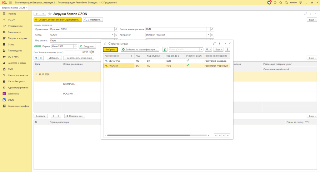Sort by Наименование column header
The height and width of the screenshot is (172, 320).
click(118, 56)
